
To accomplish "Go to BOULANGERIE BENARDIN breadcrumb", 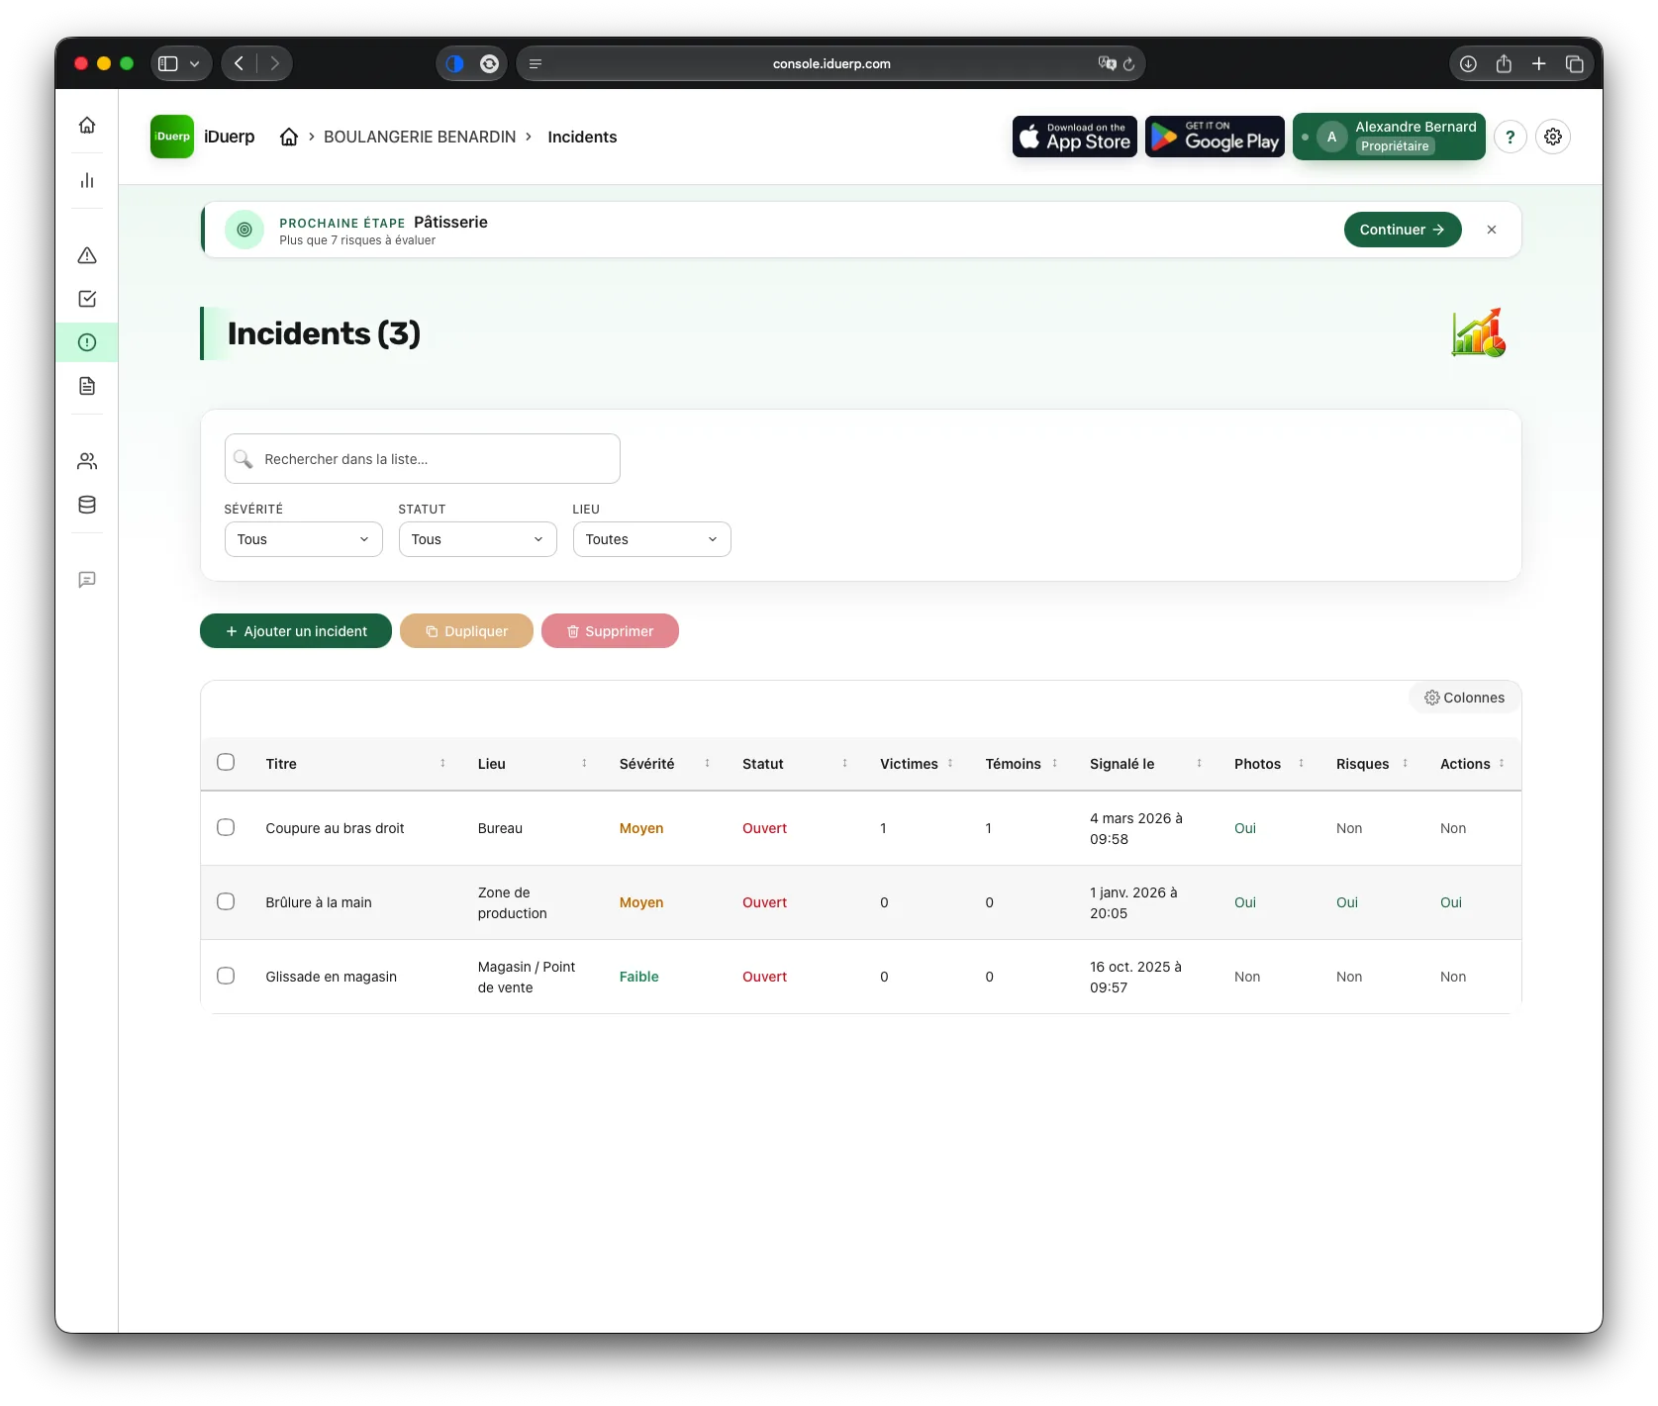I will (x=420, y=137).
